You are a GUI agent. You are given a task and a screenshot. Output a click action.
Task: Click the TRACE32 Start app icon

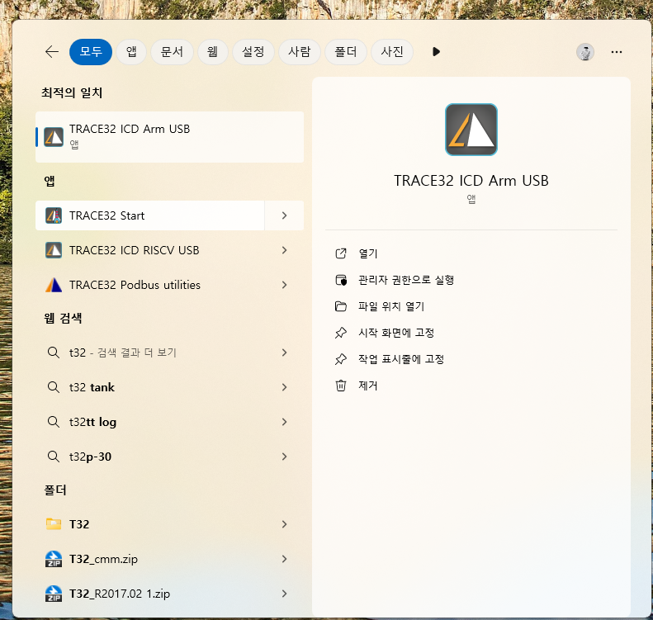(x=54, y=215)
